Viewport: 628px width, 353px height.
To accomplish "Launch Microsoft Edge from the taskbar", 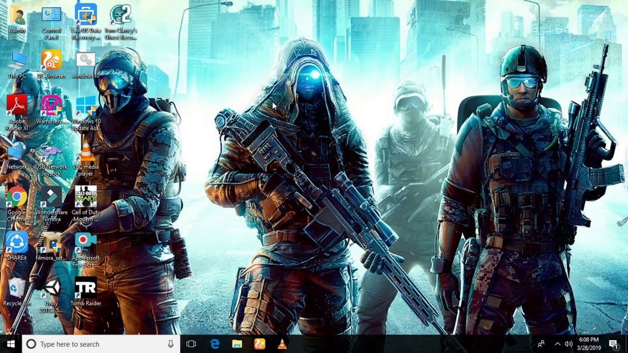I will point(215,344).
